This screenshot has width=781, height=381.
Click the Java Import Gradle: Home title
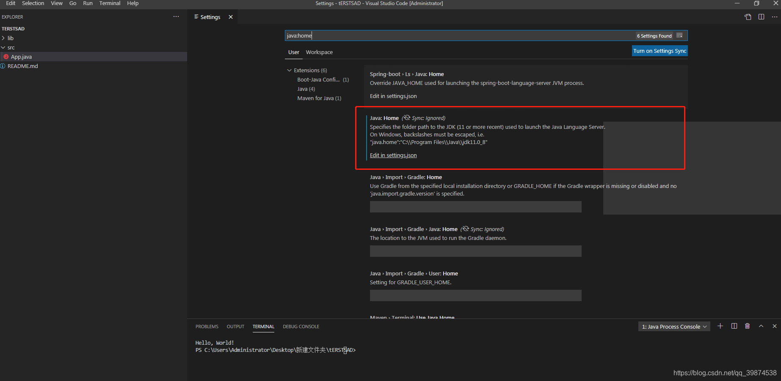[406, 177]
